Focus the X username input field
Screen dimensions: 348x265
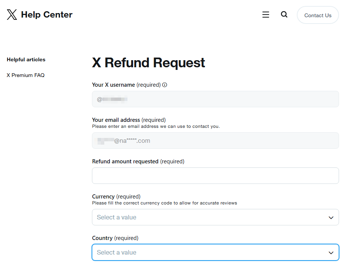[x=215, y=99]
